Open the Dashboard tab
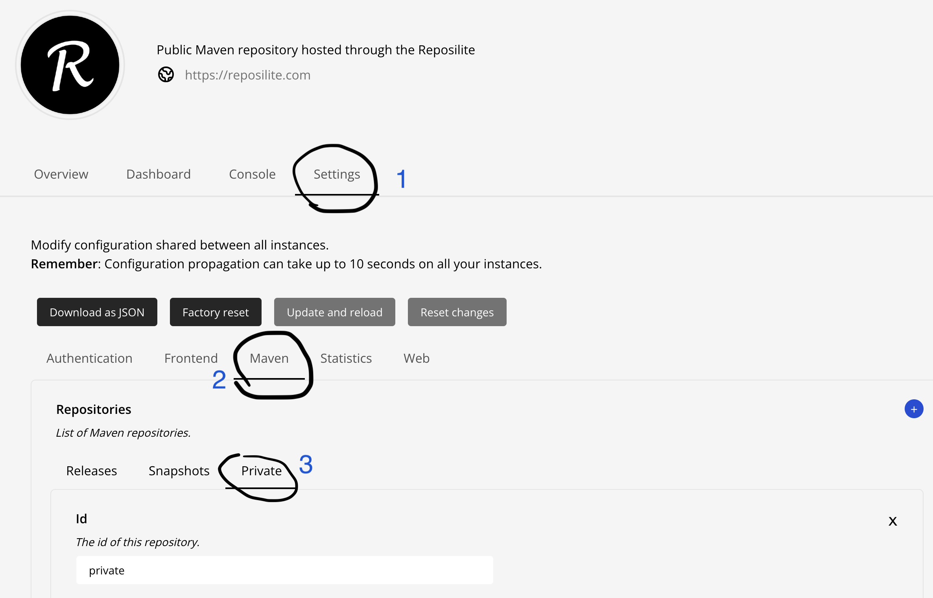 pos(159,174)
